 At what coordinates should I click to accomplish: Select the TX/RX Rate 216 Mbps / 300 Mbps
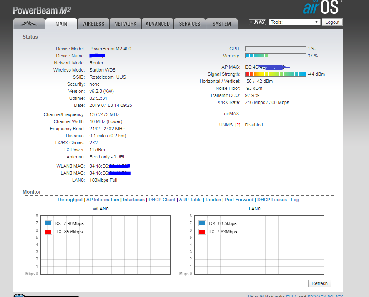(x=267, y=102)
